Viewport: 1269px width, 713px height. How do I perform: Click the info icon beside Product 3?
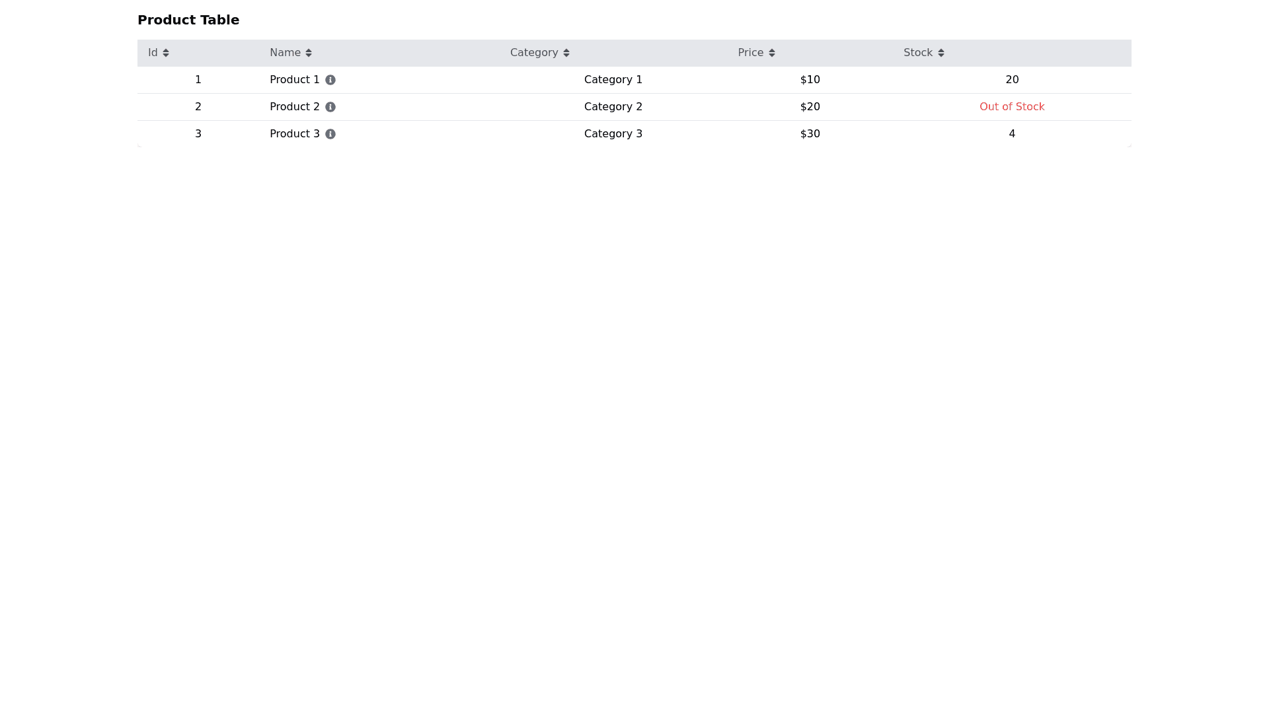coord(330,134)
